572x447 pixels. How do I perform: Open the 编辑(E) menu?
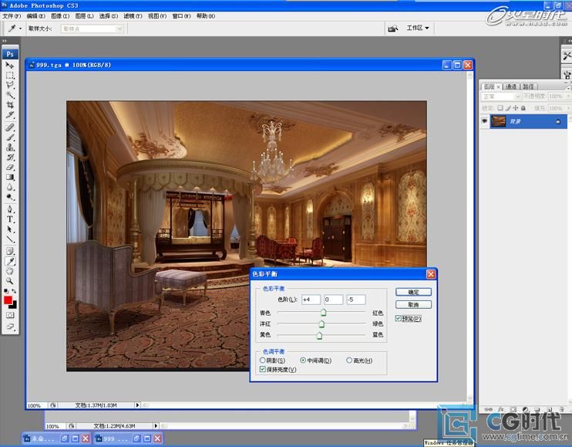(x=35, y=16)
